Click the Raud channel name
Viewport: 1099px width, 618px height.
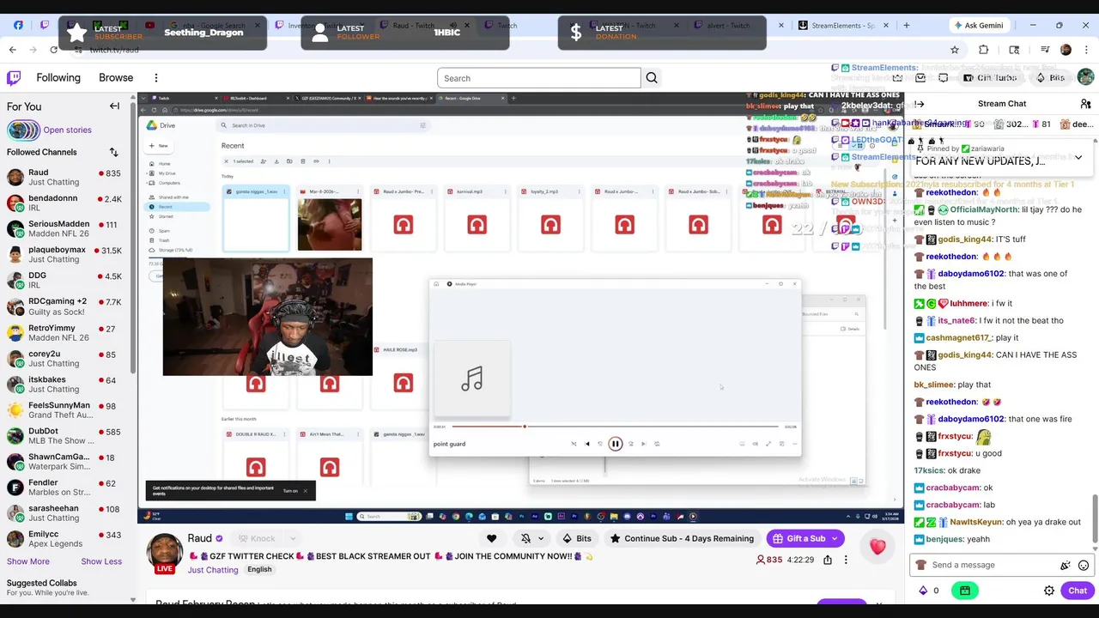tap(199, 538)
